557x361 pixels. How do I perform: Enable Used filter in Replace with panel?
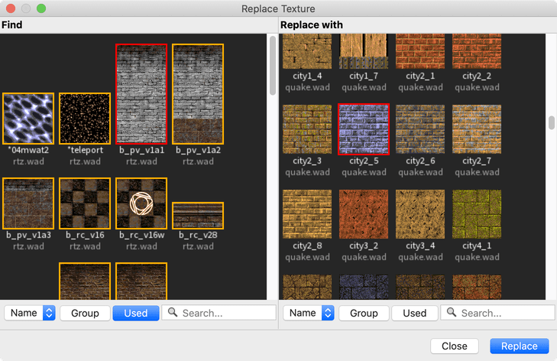coord(414,313)
